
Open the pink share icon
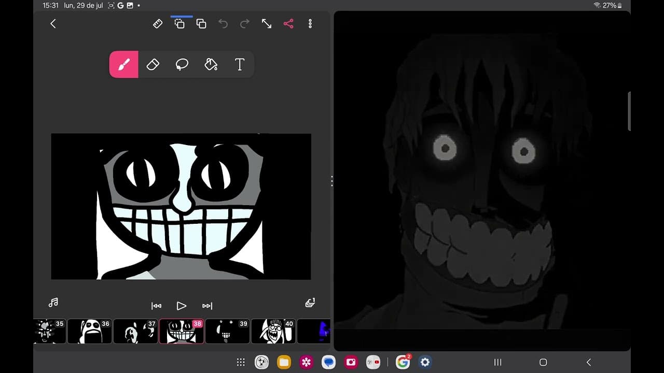pos(288,24)
